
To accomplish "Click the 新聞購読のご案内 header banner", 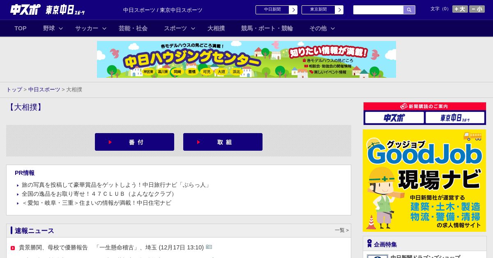I will coord(425,106).
